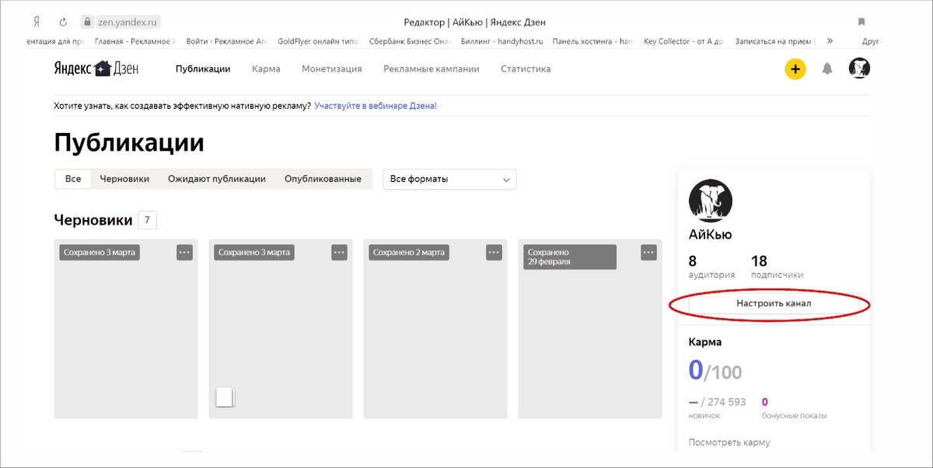Click the bookmark page icon in the address bar

point(861,22)
